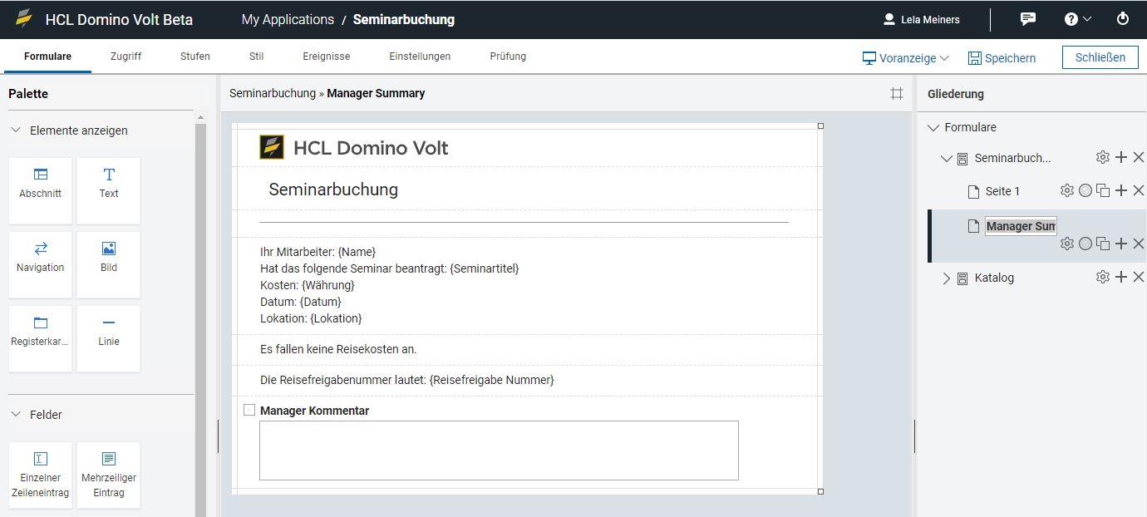The height and width of the screenshot is (517, 1147).
Task: Click the power logout icon
Action: 1123,19
